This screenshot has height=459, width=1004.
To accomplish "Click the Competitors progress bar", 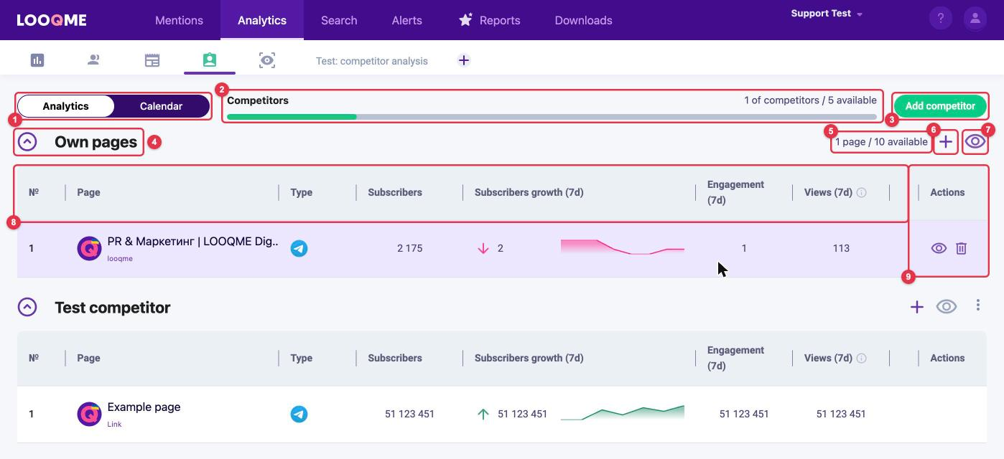I will click(x=552, y=116).
